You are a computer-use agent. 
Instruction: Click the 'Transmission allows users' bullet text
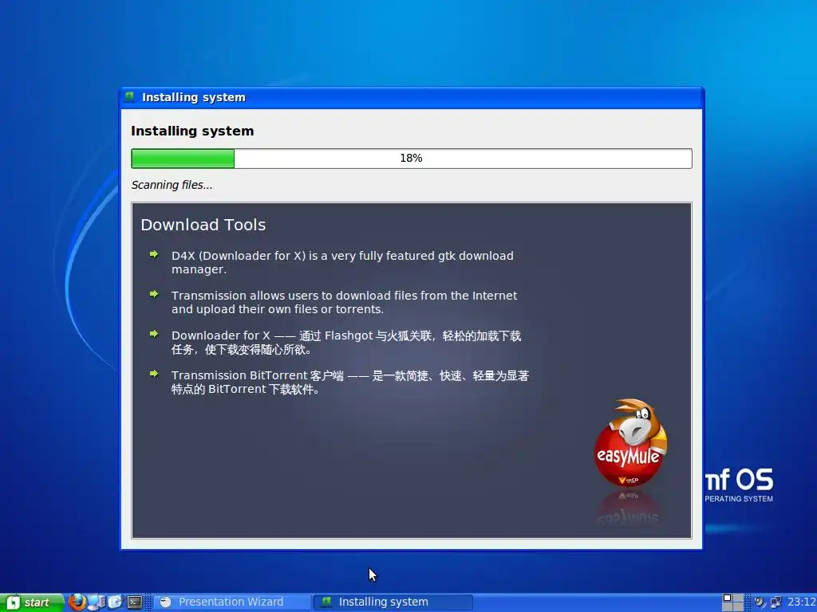pyautogui.click(x=344, y=302)
